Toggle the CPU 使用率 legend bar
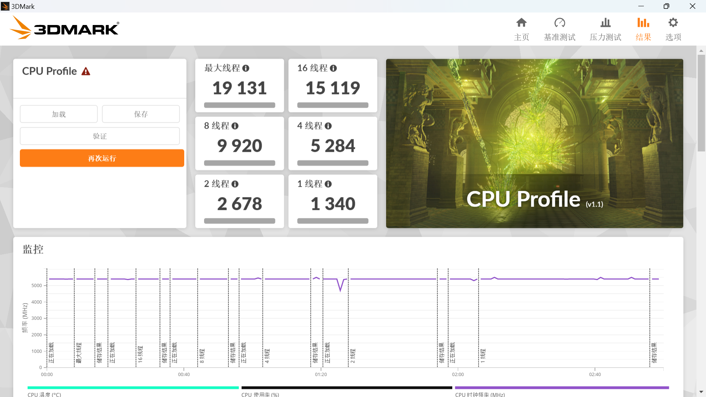Image resolution: width=706 pixels, height=397 pixels. click(x=346, y=388)
